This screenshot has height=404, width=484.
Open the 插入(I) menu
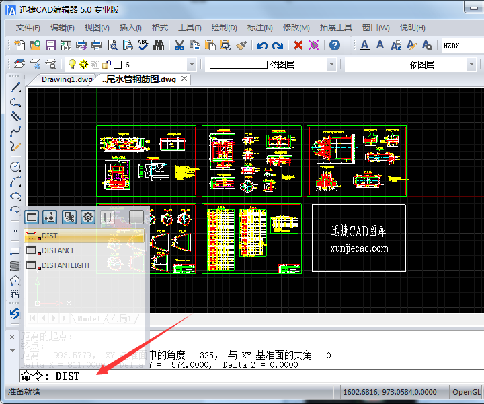(130, 28)
